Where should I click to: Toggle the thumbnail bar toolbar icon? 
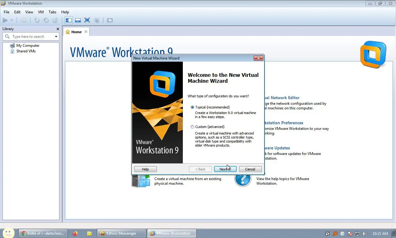[x=78, y=20]
